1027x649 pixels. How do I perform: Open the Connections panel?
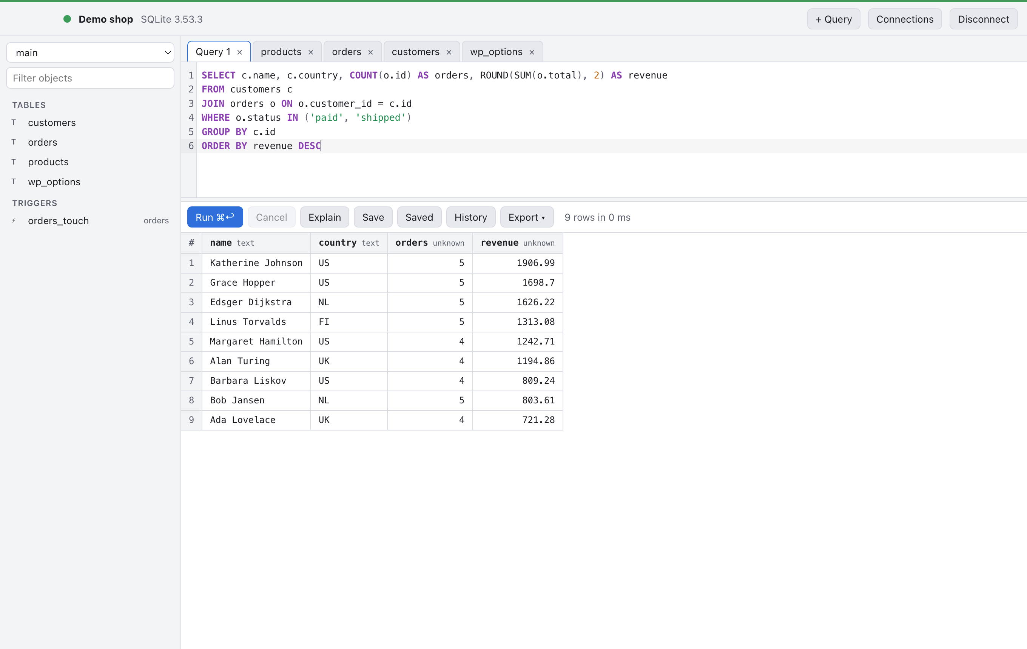tap(905, 19)
